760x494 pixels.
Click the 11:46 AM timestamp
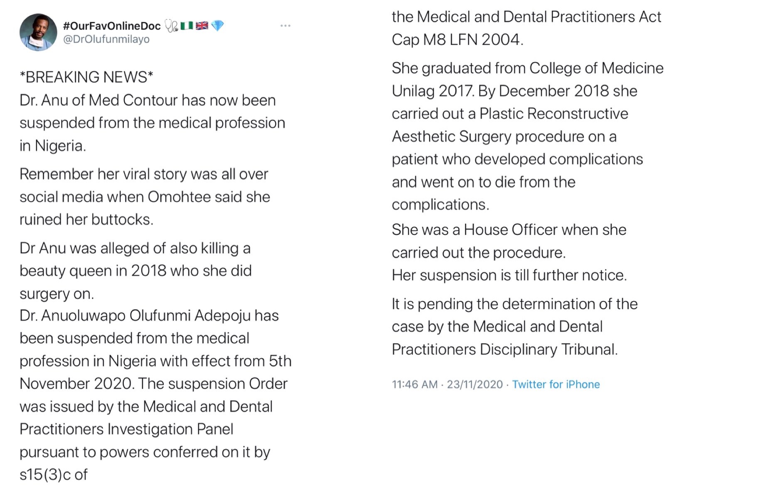414,384
